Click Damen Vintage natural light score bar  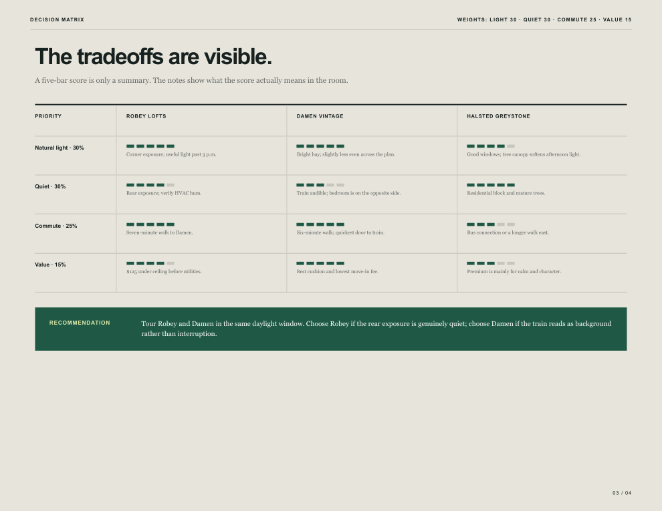click(320, 146)
